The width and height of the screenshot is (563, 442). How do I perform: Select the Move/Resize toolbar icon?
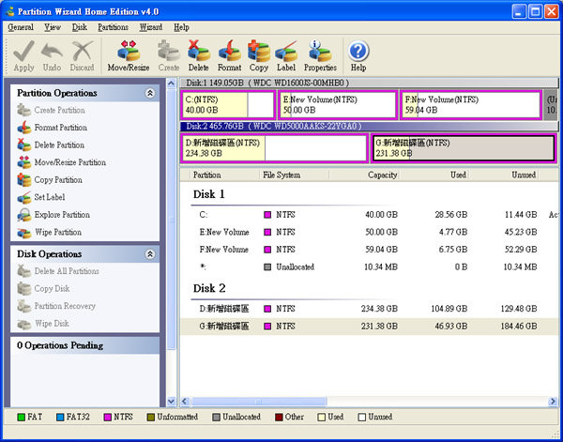tap(129, 51)
